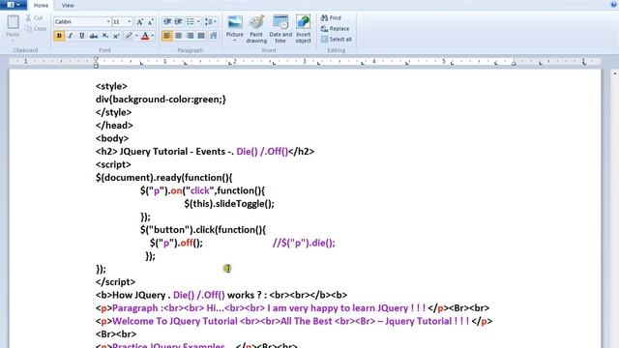Click the Paste clipboard icon
This screenshot has height=348, width=619.
(x=13, y=22)
